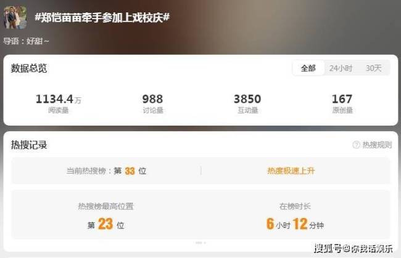Image resolution: width=401 pixels, height=258 pixels.
Task: Click the 热搜记录 section heading
Action: [29, 145]
